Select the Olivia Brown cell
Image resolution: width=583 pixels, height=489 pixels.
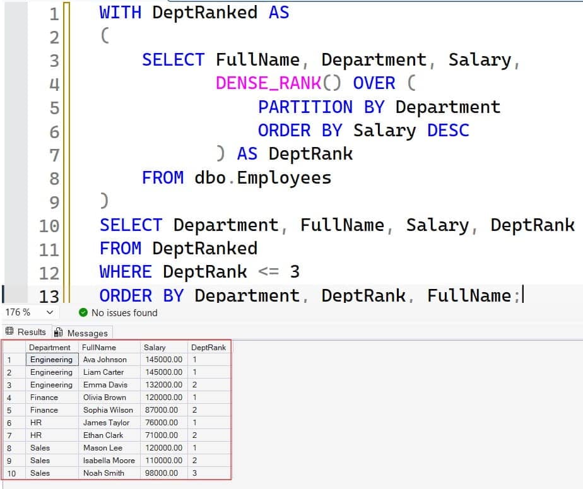[109, 398]
